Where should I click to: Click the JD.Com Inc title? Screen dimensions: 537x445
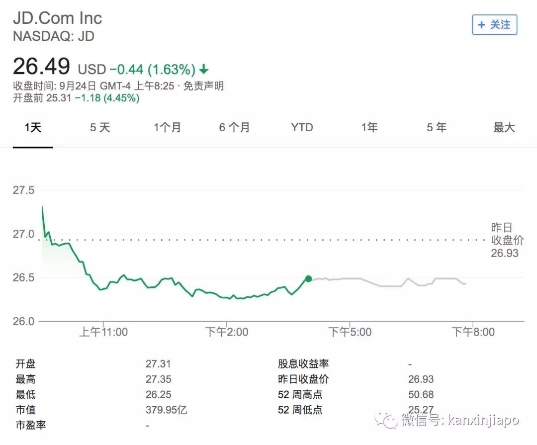58,18
